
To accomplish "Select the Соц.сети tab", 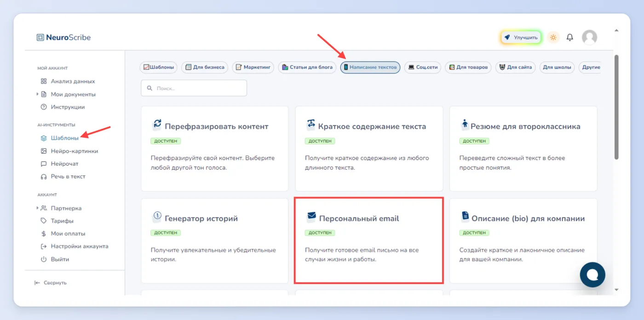I will (423, 67).
